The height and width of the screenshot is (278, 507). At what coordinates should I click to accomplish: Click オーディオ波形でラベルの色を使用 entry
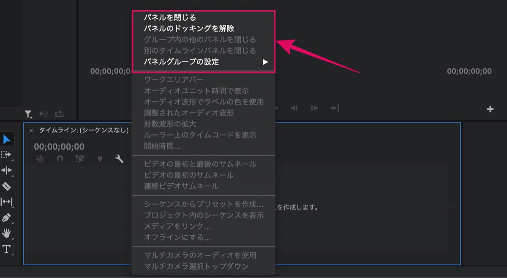tap(204, 102)
